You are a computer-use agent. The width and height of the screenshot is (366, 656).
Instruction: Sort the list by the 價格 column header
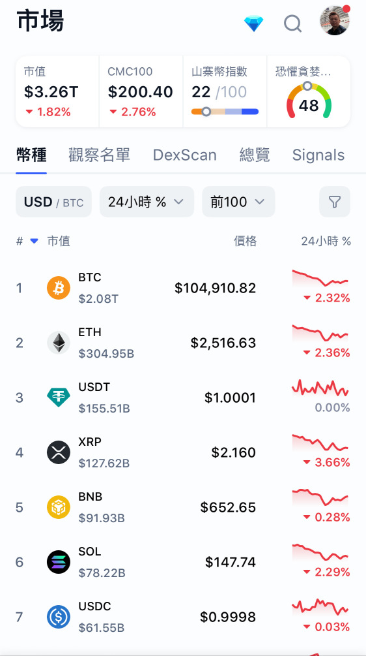pos(245,241)
